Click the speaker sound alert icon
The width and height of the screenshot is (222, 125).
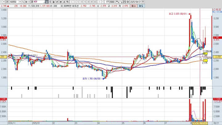point(27,2)
